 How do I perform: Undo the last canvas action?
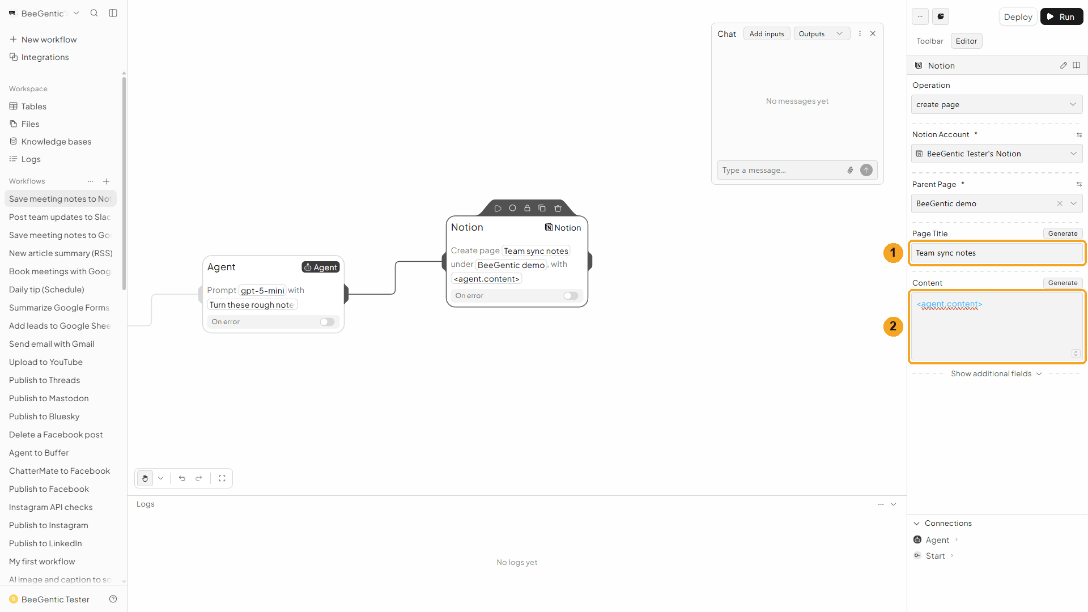click(x=182, y=478)
